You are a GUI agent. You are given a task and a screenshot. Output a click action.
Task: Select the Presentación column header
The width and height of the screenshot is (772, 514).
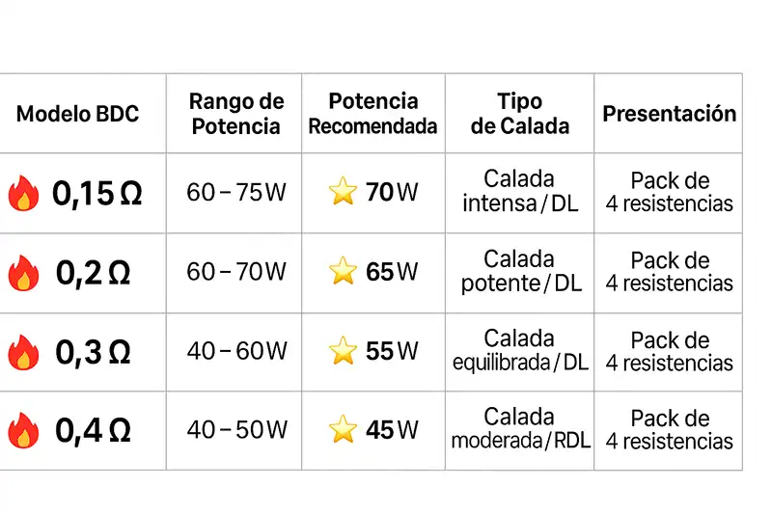tap(669, 114)
